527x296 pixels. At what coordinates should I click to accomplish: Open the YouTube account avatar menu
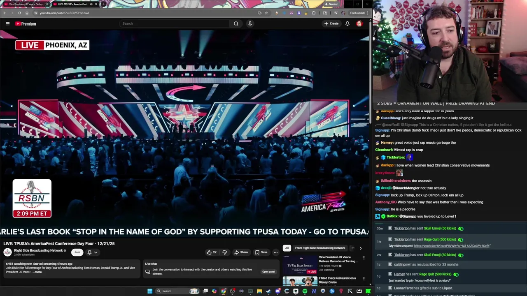click(x=359, y=23)
